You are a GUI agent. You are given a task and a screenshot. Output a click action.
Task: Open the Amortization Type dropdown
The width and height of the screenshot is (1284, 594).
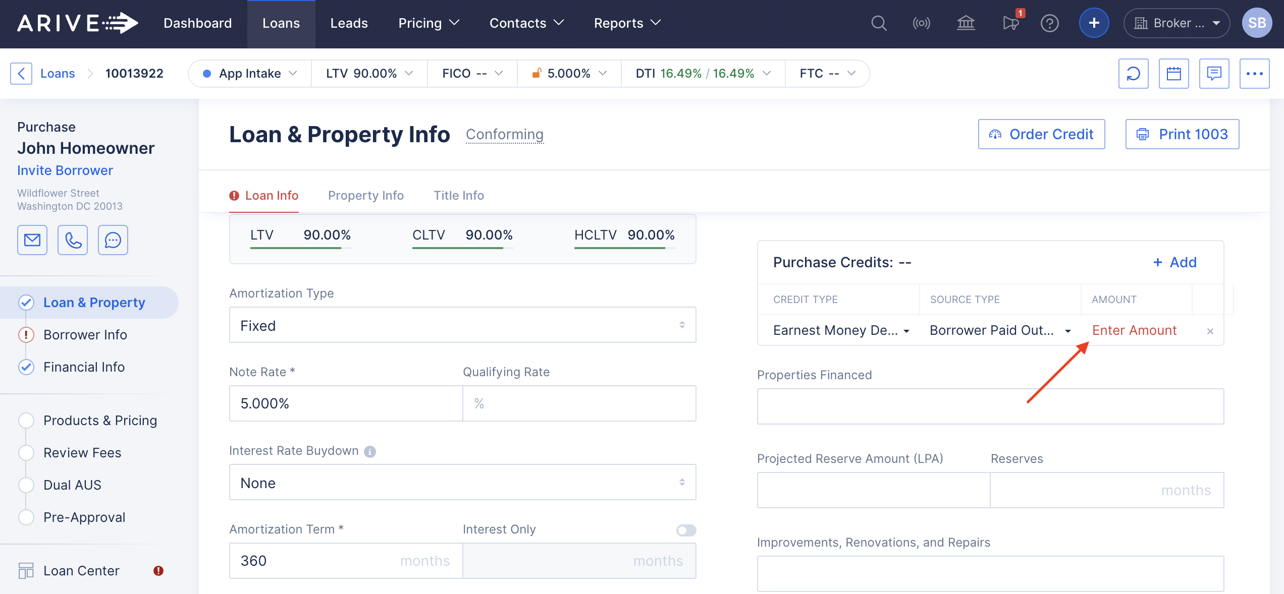pyautogui.click(x=462, y=325)
